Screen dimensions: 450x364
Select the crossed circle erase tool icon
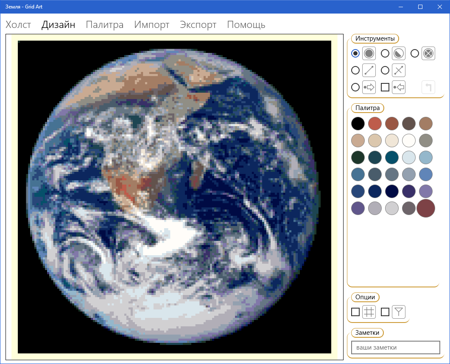428,53
